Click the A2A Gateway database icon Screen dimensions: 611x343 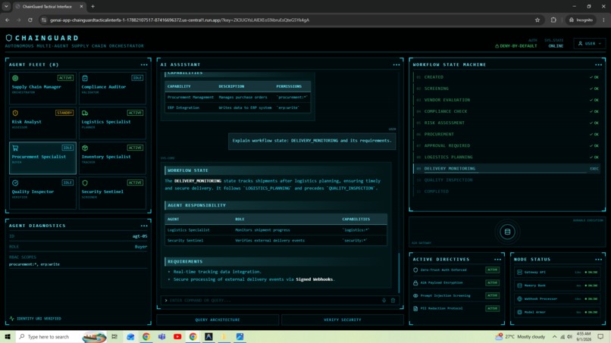pyautogui.click(x=507, y=232)
